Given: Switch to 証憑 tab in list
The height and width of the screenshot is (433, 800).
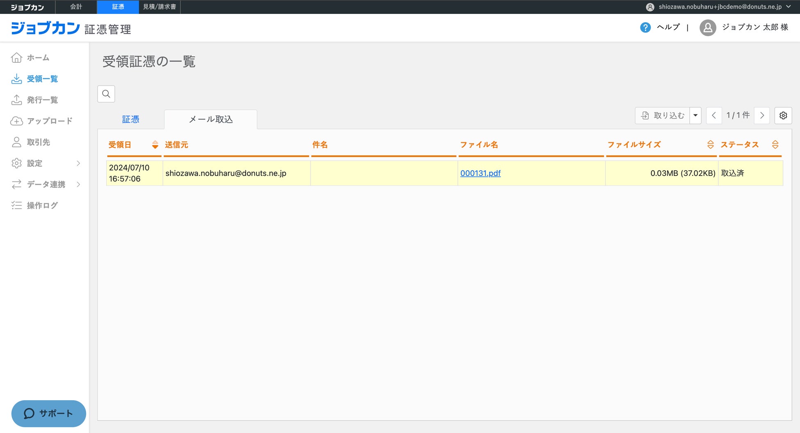Looking at the screenshot, I should (130, 119).
